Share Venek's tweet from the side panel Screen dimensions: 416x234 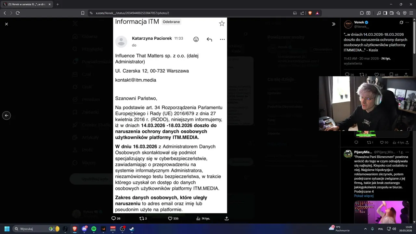point(406,75)
